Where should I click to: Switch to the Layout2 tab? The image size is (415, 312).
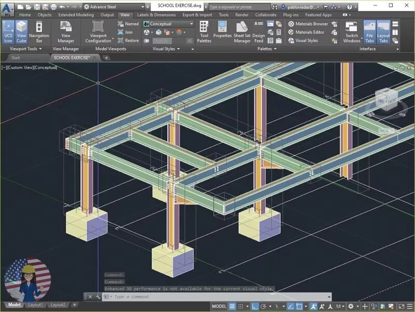click(58, 305)
